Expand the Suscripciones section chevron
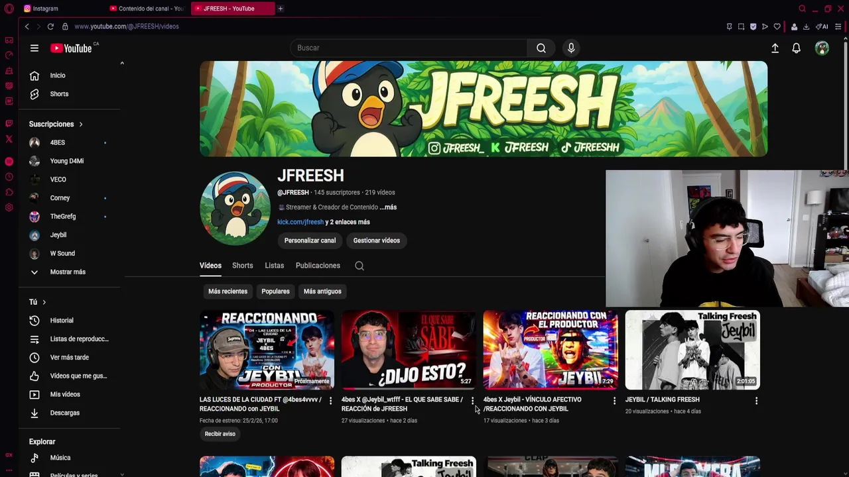Screen dimensions: 849x477 (x=81, y=124)
